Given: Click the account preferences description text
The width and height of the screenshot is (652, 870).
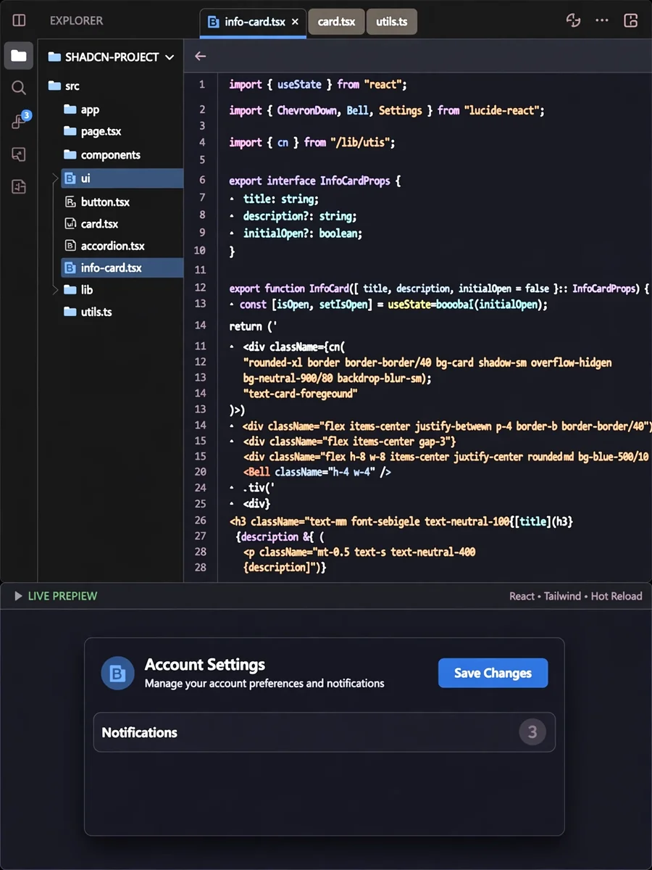Looking at the screenshot, I should (x=264, y=683).
